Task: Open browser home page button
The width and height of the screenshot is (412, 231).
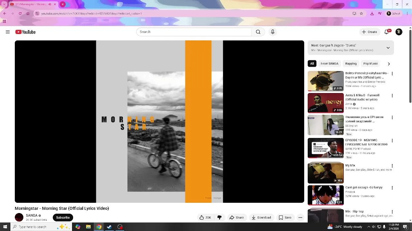Action: 28,13
